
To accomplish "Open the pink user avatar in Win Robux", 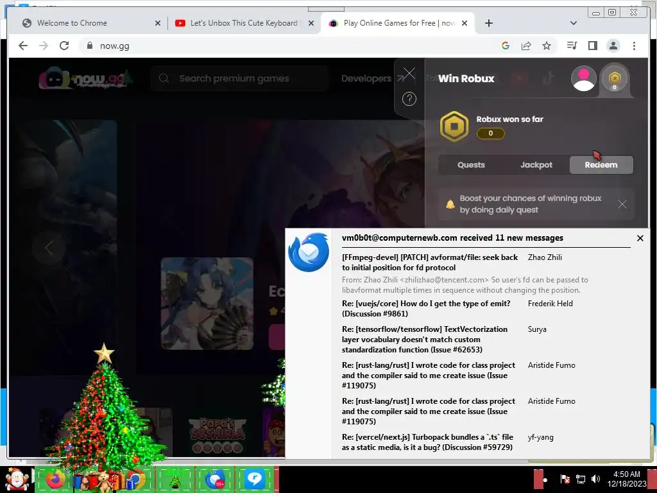I will click(584, 78).
